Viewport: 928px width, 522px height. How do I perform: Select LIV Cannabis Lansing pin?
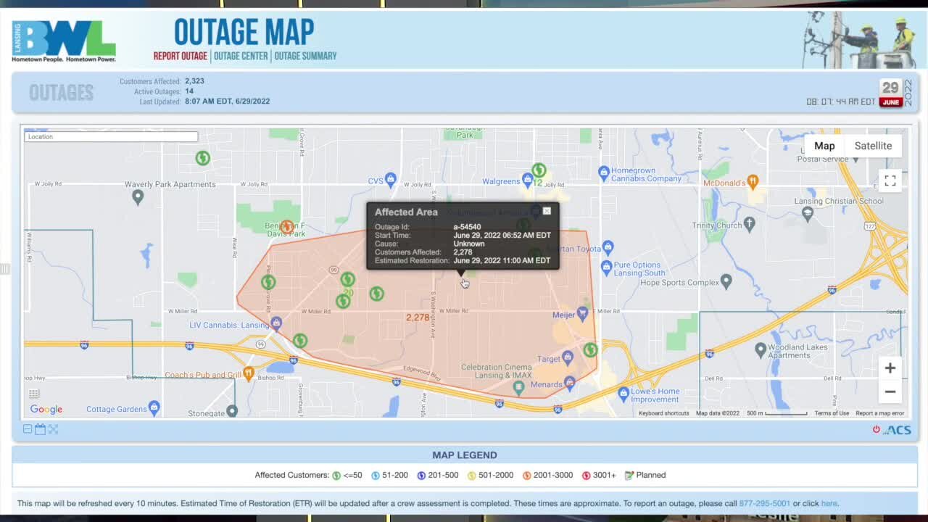tap(276, 323)
